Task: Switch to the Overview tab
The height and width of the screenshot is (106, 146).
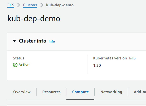Action: (22, 92)
